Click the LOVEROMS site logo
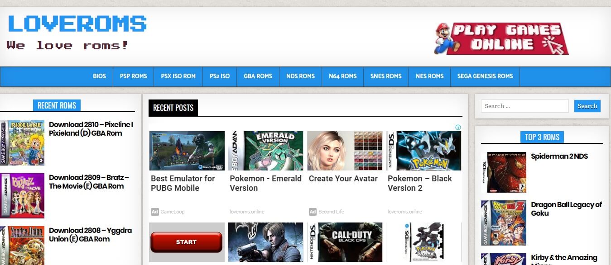This screenshot has height=265, width=611. click(77, 24)
